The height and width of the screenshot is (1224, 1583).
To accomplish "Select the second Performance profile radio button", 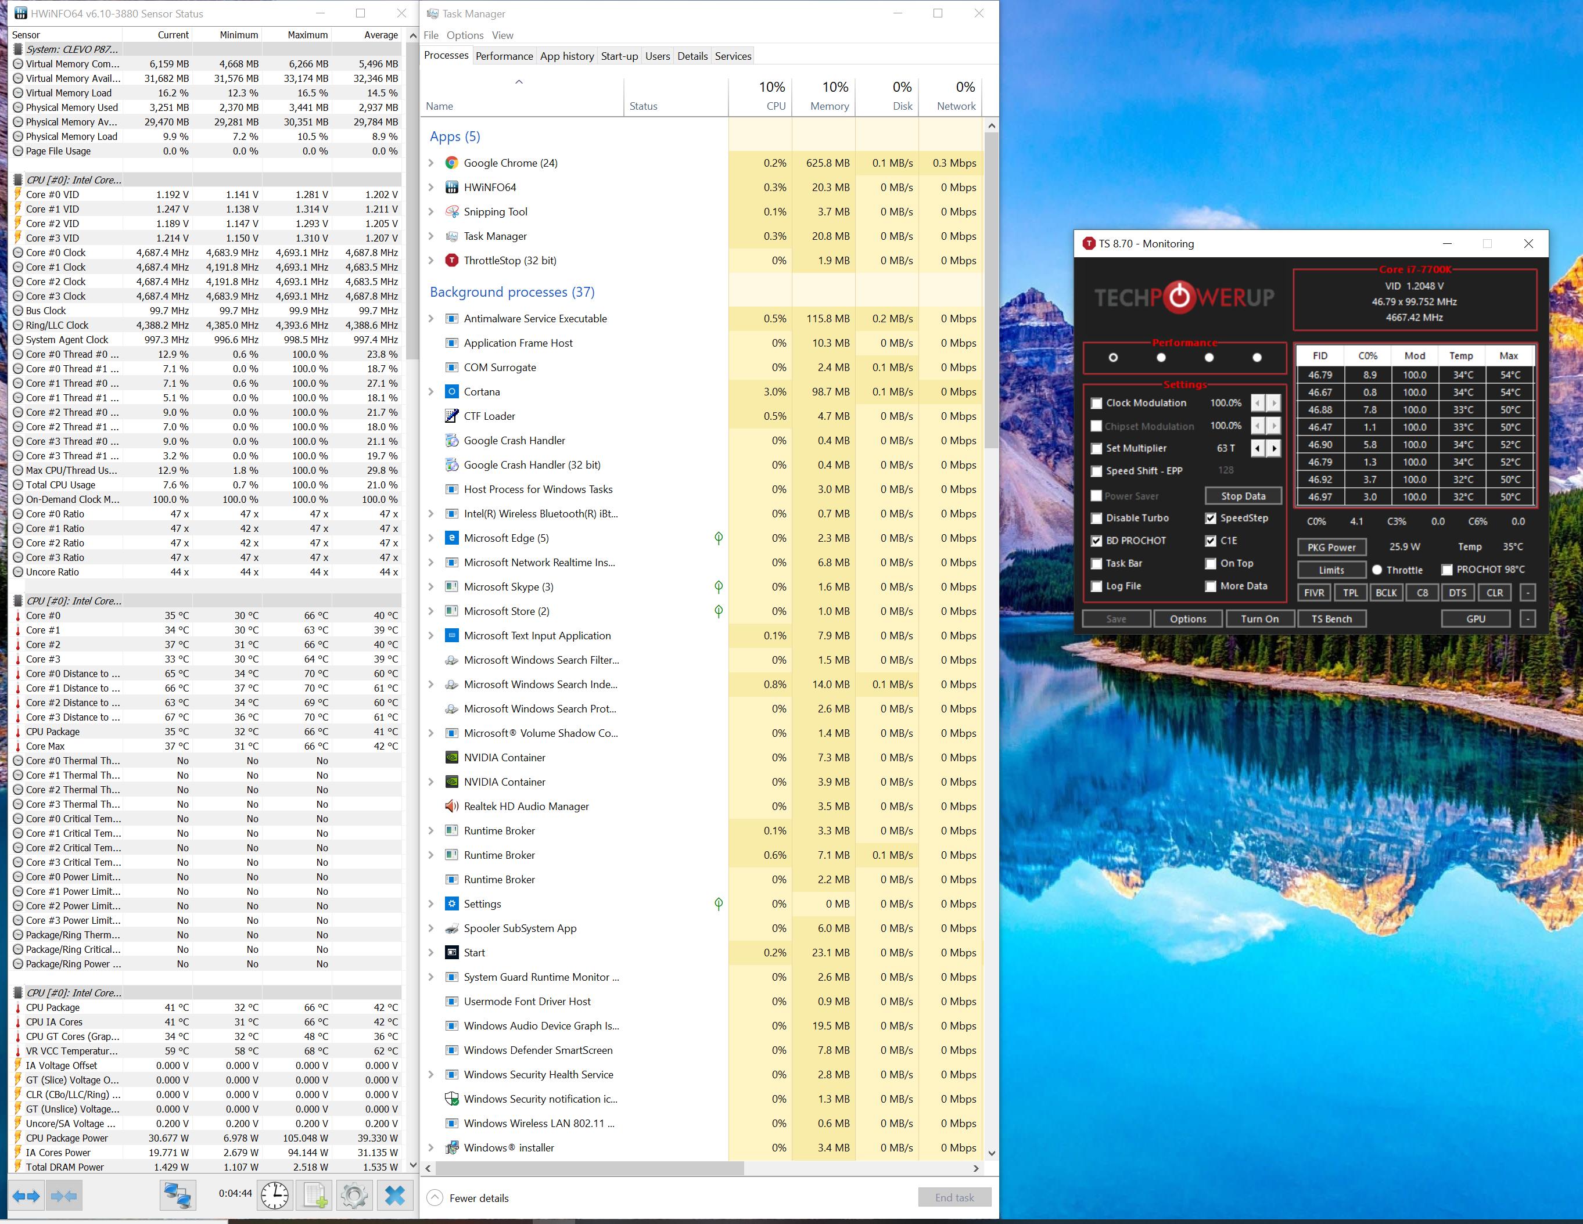I will point(1161,357).
